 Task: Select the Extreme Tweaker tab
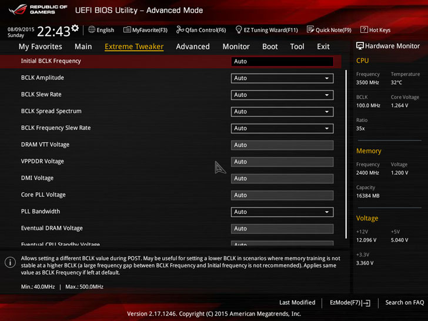point(134,46)
